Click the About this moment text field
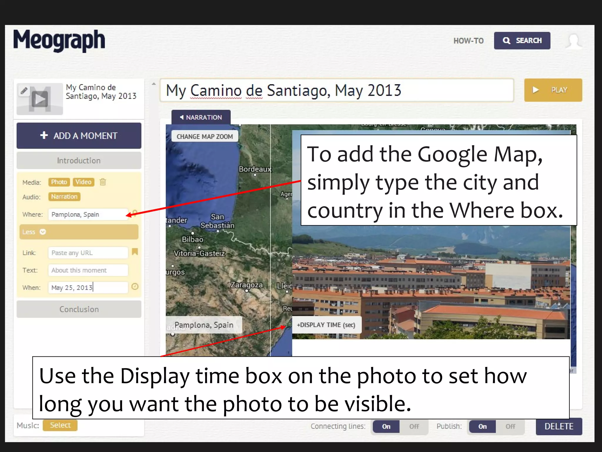 click(88, 270)
